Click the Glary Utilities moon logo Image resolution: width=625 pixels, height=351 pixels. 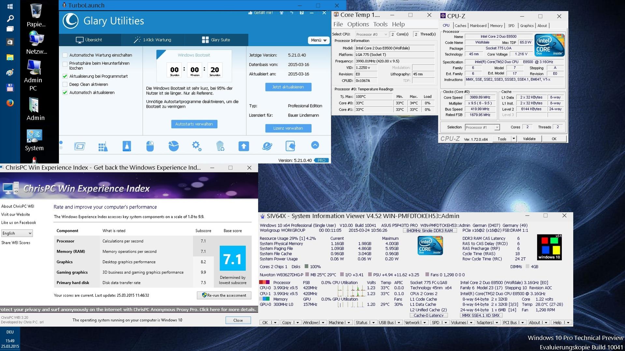point(71,21)
